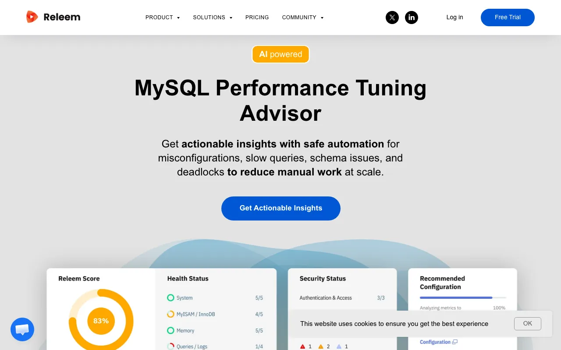Image resolution: width=561 pixels, height=350 pixels.
Task: Accept cookies with the OK button
Action: pyautogui.click(x=528, y=324)
